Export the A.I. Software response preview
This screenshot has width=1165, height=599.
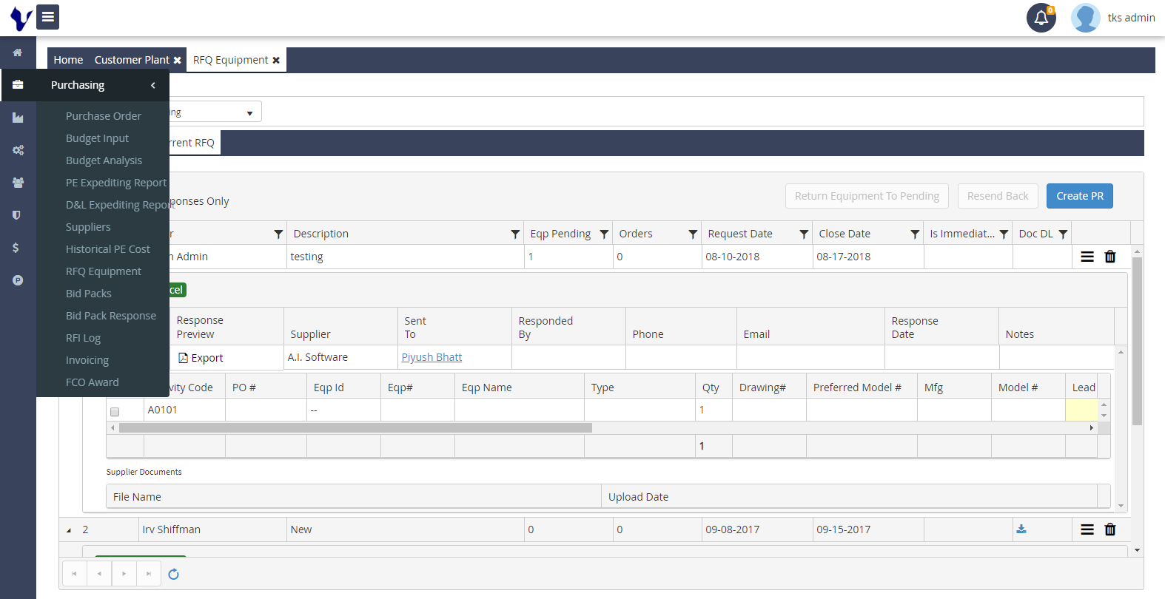[x=201, y=358]
